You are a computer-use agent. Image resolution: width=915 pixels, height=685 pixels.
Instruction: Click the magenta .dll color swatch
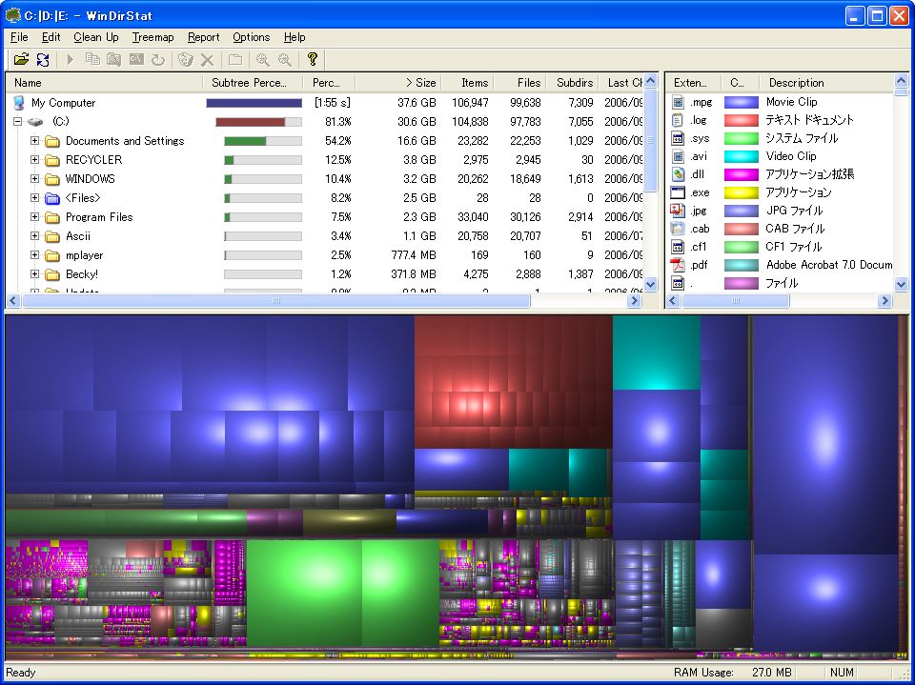pos(742,174)
